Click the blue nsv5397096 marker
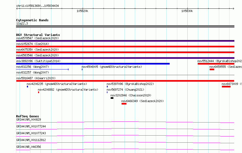This screenshot has width=242, height=153. coord(107,87)
